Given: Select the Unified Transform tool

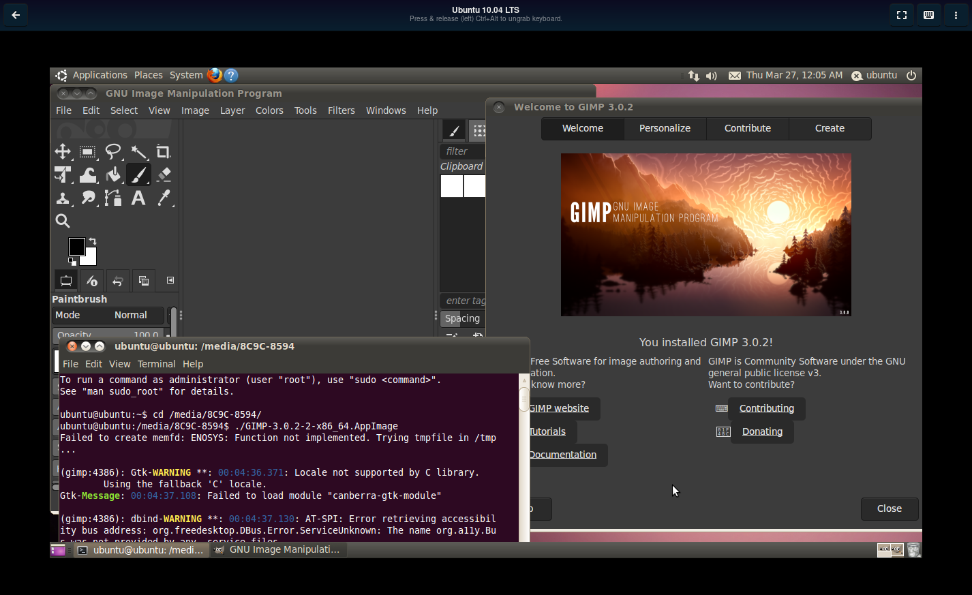Looking at the screenshot, I should (x=63, y=174).
